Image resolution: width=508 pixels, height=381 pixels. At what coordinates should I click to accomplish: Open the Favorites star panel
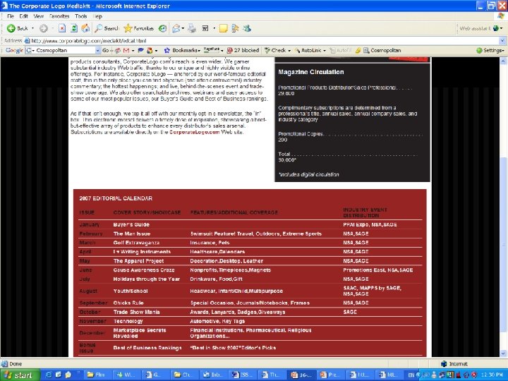point(139,28)
